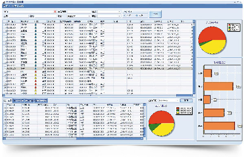Image resolution: width=244 pixels, height=157 pixels.
Task: Click the red legend swatch of top pie chart
Action: (x=229, y=25)
